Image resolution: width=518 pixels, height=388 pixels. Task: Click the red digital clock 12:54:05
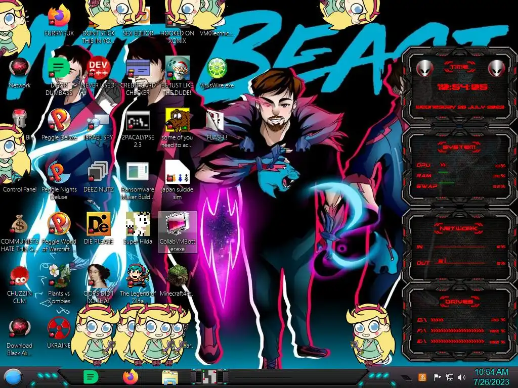point(462,87)
